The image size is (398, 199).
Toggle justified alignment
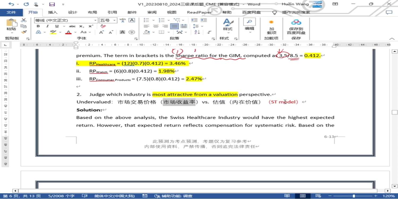pos(174,26)
